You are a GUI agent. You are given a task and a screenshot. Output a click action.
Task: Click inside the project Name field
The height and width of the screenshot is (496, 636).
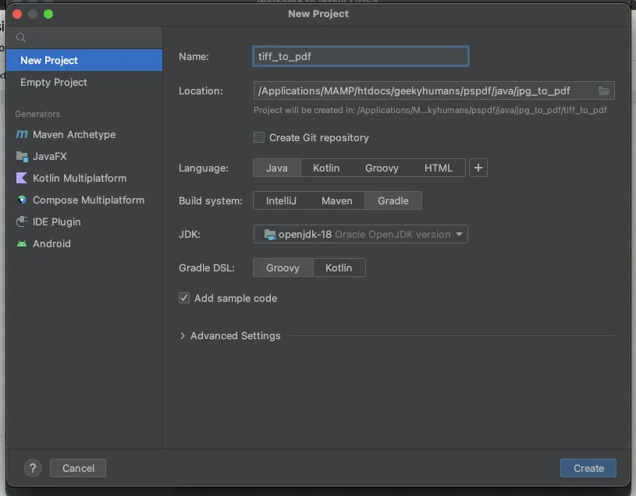point(360,56)
